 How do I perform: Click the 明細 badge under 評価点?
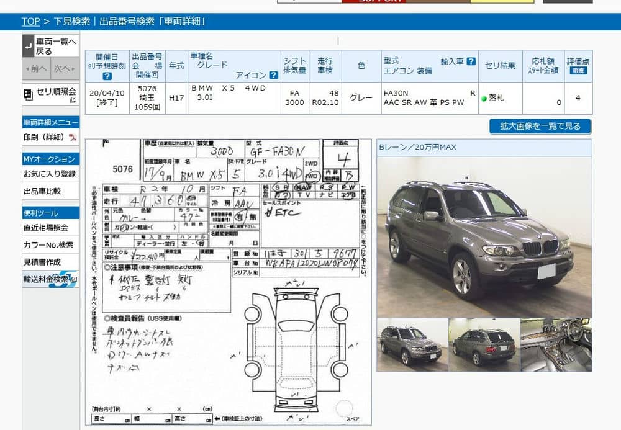(578, 70)
